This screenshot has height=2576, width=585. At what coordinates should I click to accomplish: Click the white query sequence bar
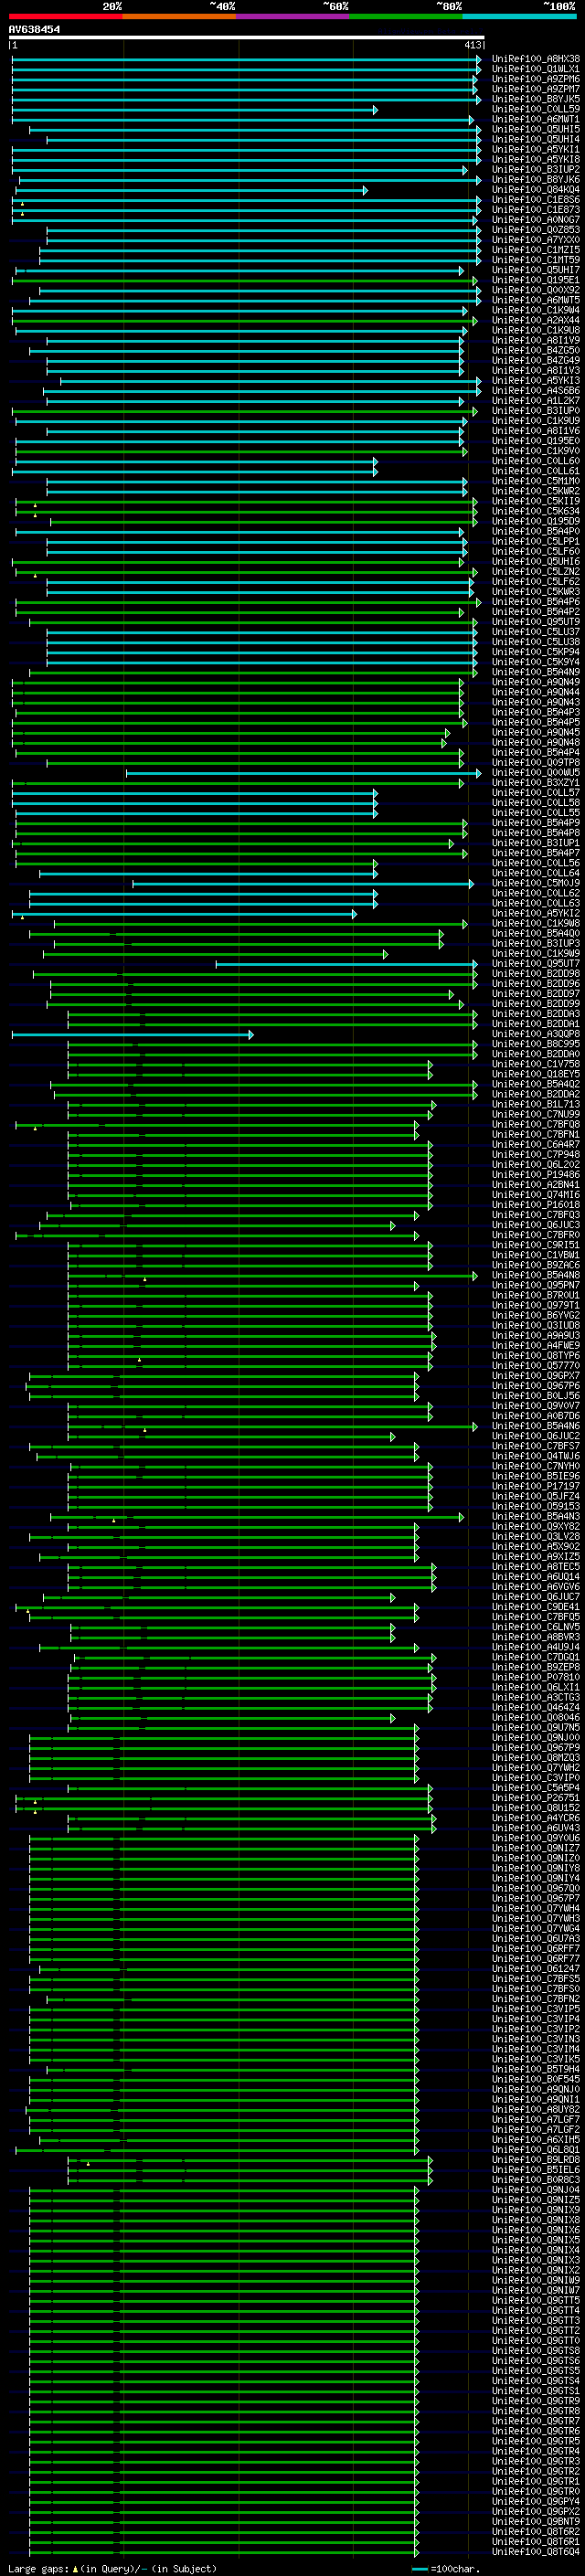[247, 37]
